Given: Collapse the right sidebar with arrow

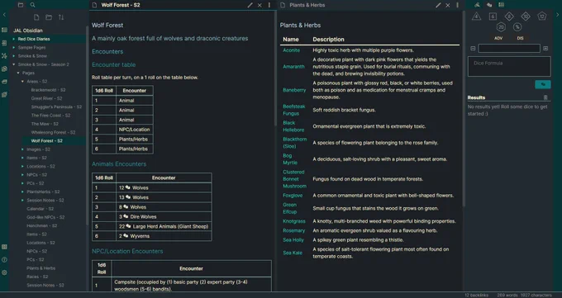Looking at the screenshot, I should (557, 15).
